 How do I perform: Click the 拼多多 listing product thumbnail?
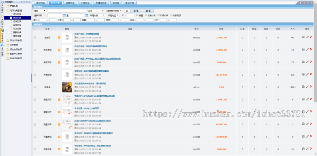[x=67, y=87]
